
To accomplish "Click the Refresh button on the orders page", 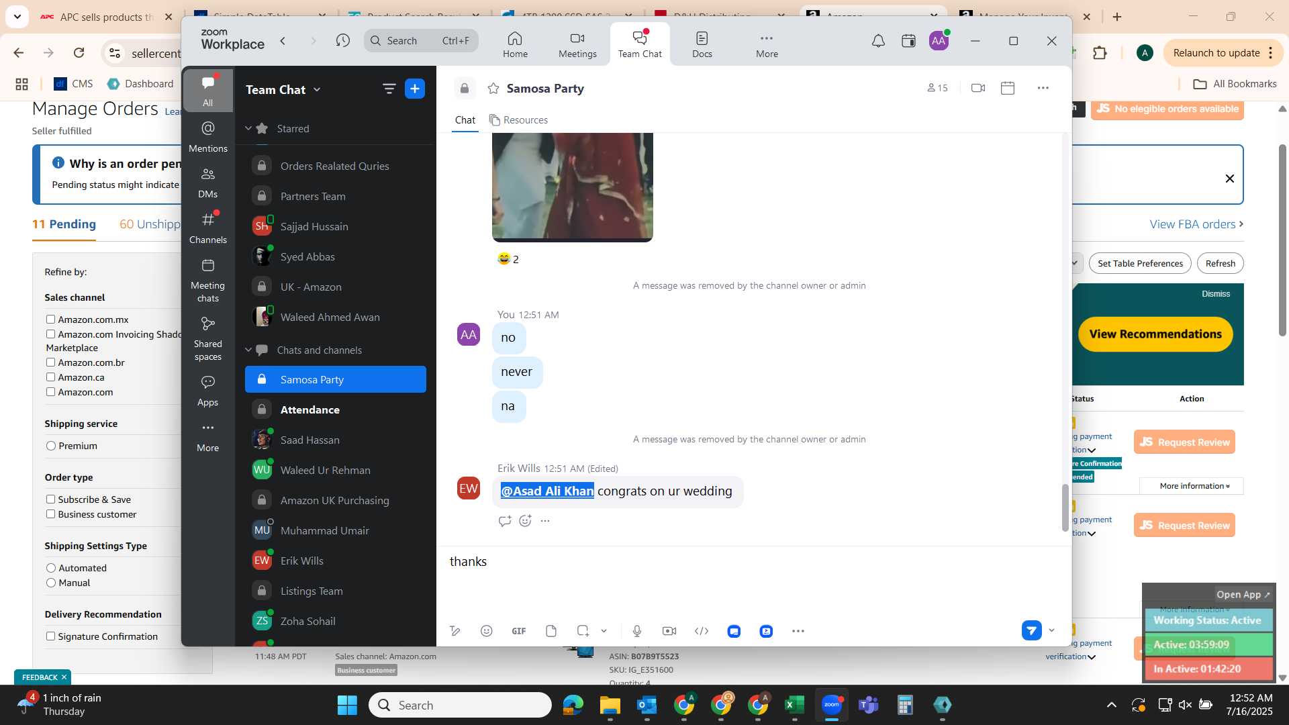I will pyautogui.click(x=1220, y=263).
